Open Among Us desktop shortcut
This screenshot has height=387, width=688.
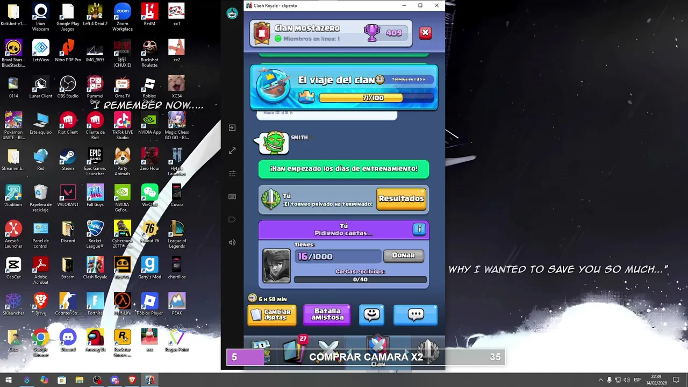pyautogui.click(x=95, y=340)
